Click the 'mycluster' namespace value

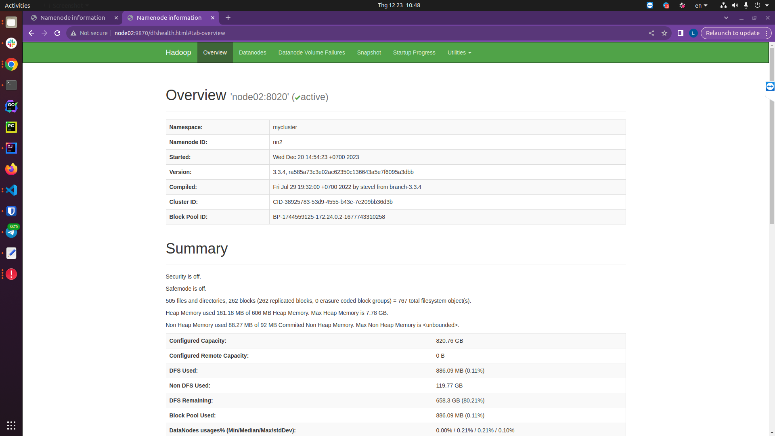(x=285, y=127)
